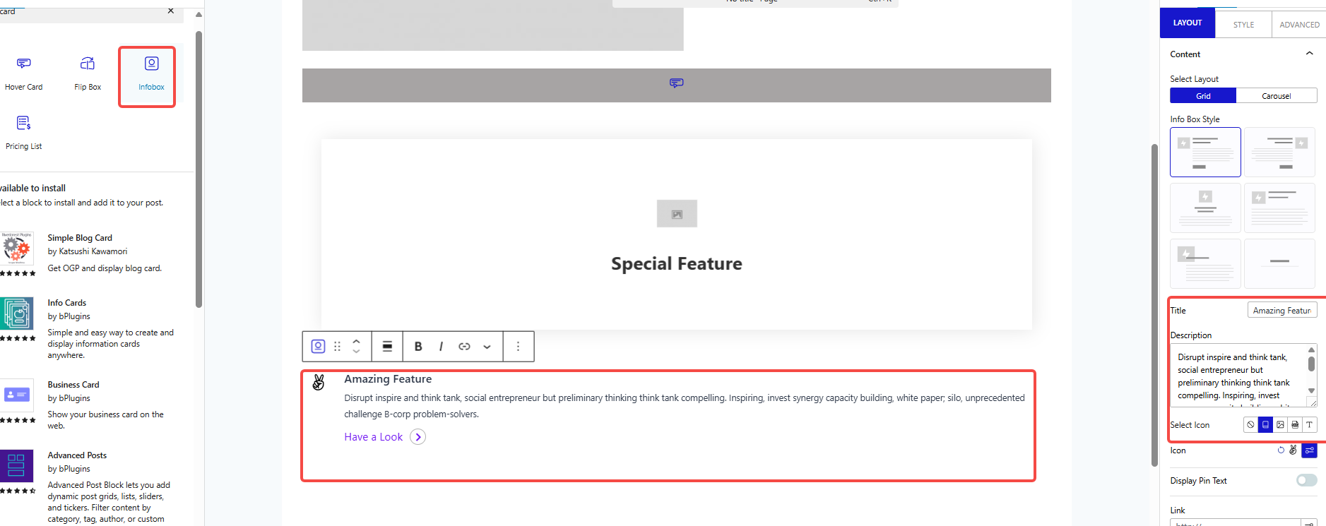Click the drag handle in block toolbar
The width and height of the screenshot is (1326, 526).
pyautogui.click(x=337, y=347)
